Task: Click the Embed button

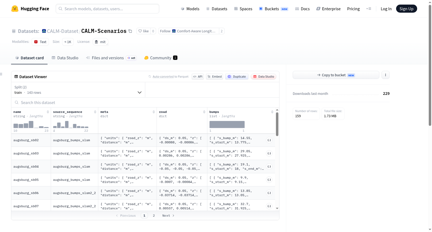Action: click(214, 77)
